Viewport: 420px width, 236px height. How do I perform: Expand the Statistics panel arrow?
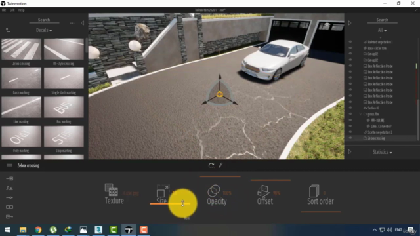pyautogui.click(x=350, y=151)
